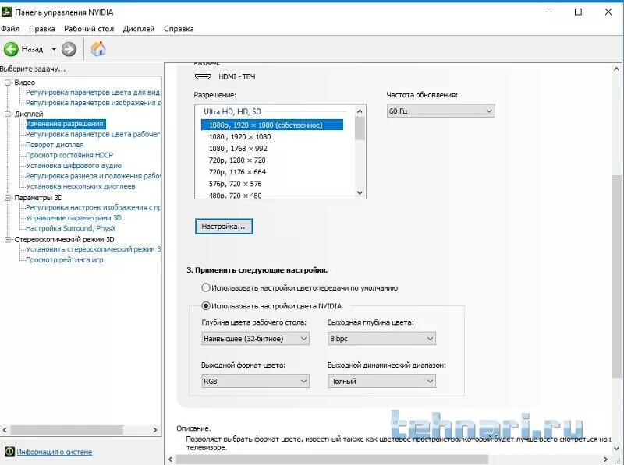This screenshot has width=624, height=465.
Task: Select Изменение разрешения in the tree
Action: [x=65, y=124]
